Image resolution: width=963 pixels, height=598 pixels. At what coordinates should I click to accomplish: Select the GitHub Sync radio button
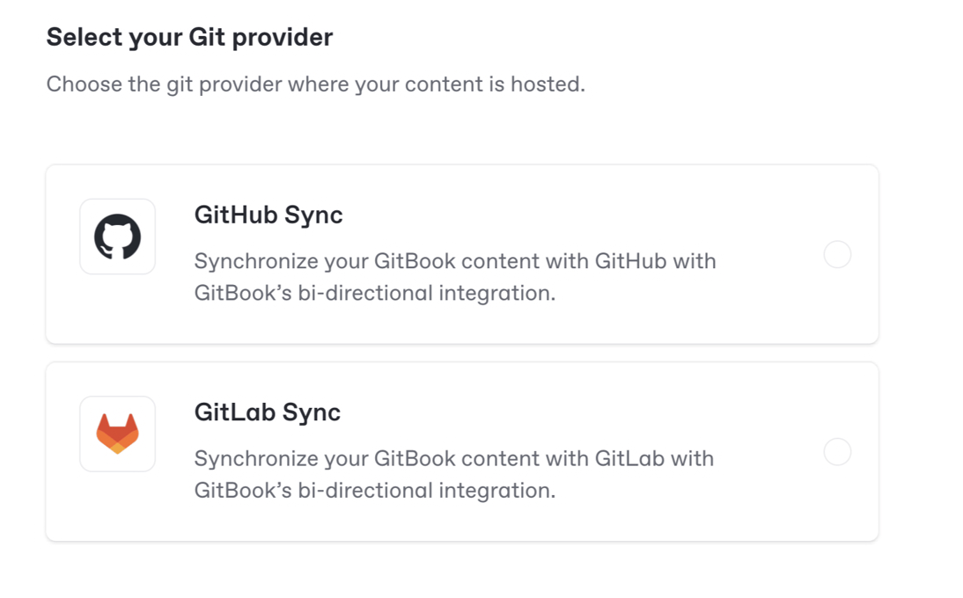[837, 255]
